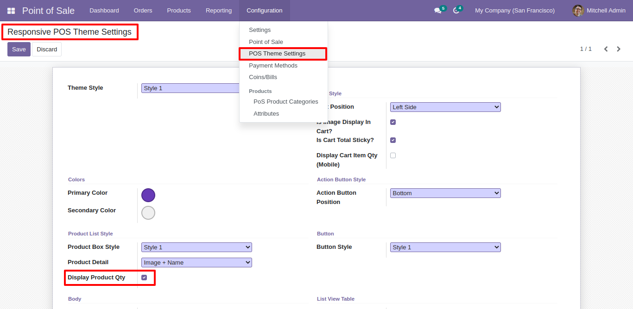Open the Mitchell Admin user menu
The height and width of the screenshot is (309, 633).
pyautogui.click(x=599, y=11)
